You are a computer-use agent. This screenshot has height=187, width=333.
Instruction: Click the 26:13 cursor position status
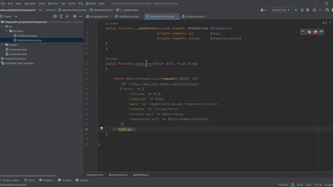point(300,185)
